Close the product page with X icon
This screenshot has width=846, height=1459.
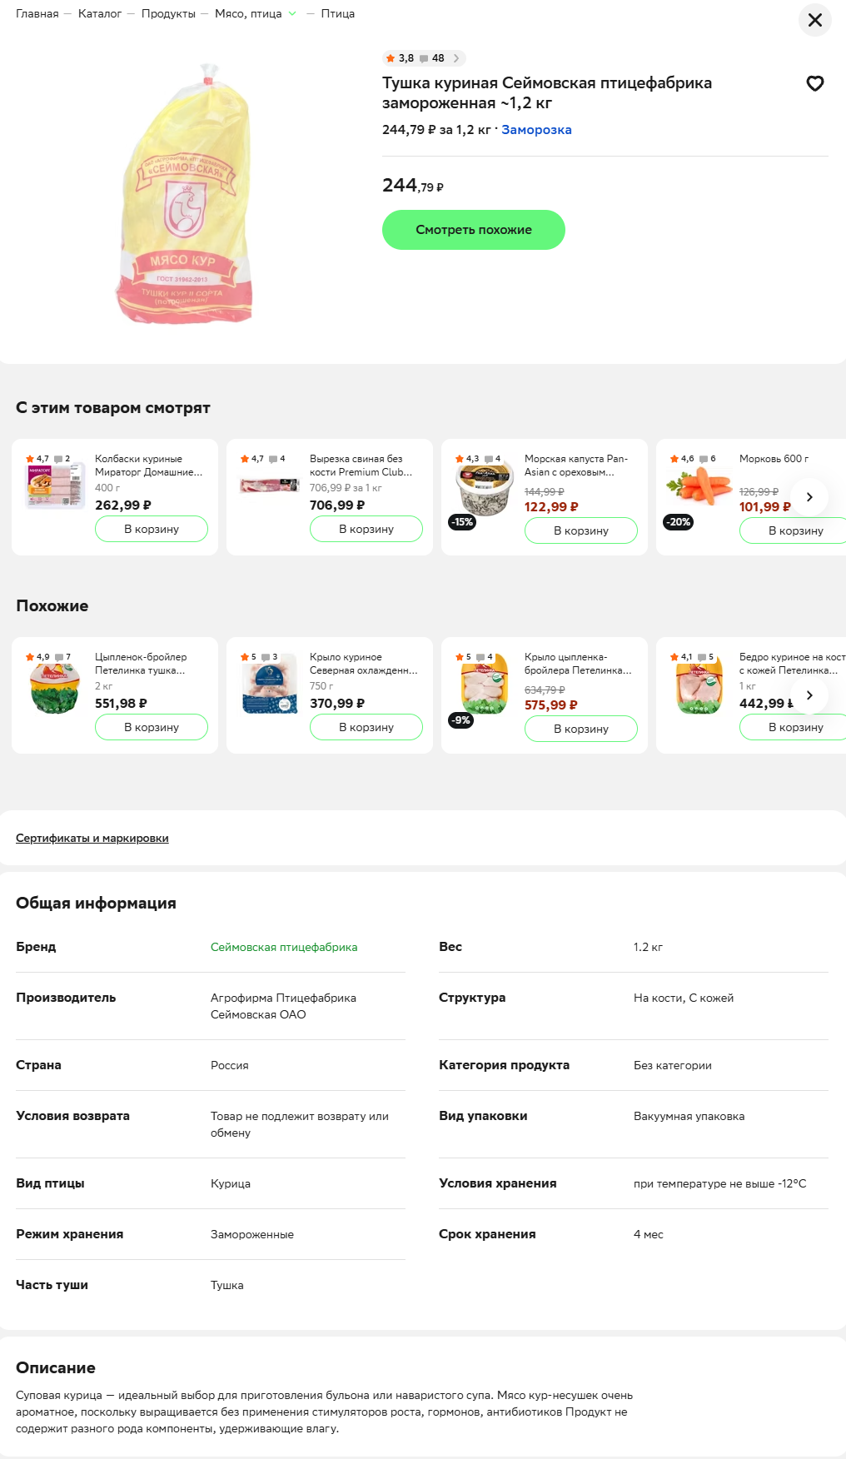(x=815, y=20)
